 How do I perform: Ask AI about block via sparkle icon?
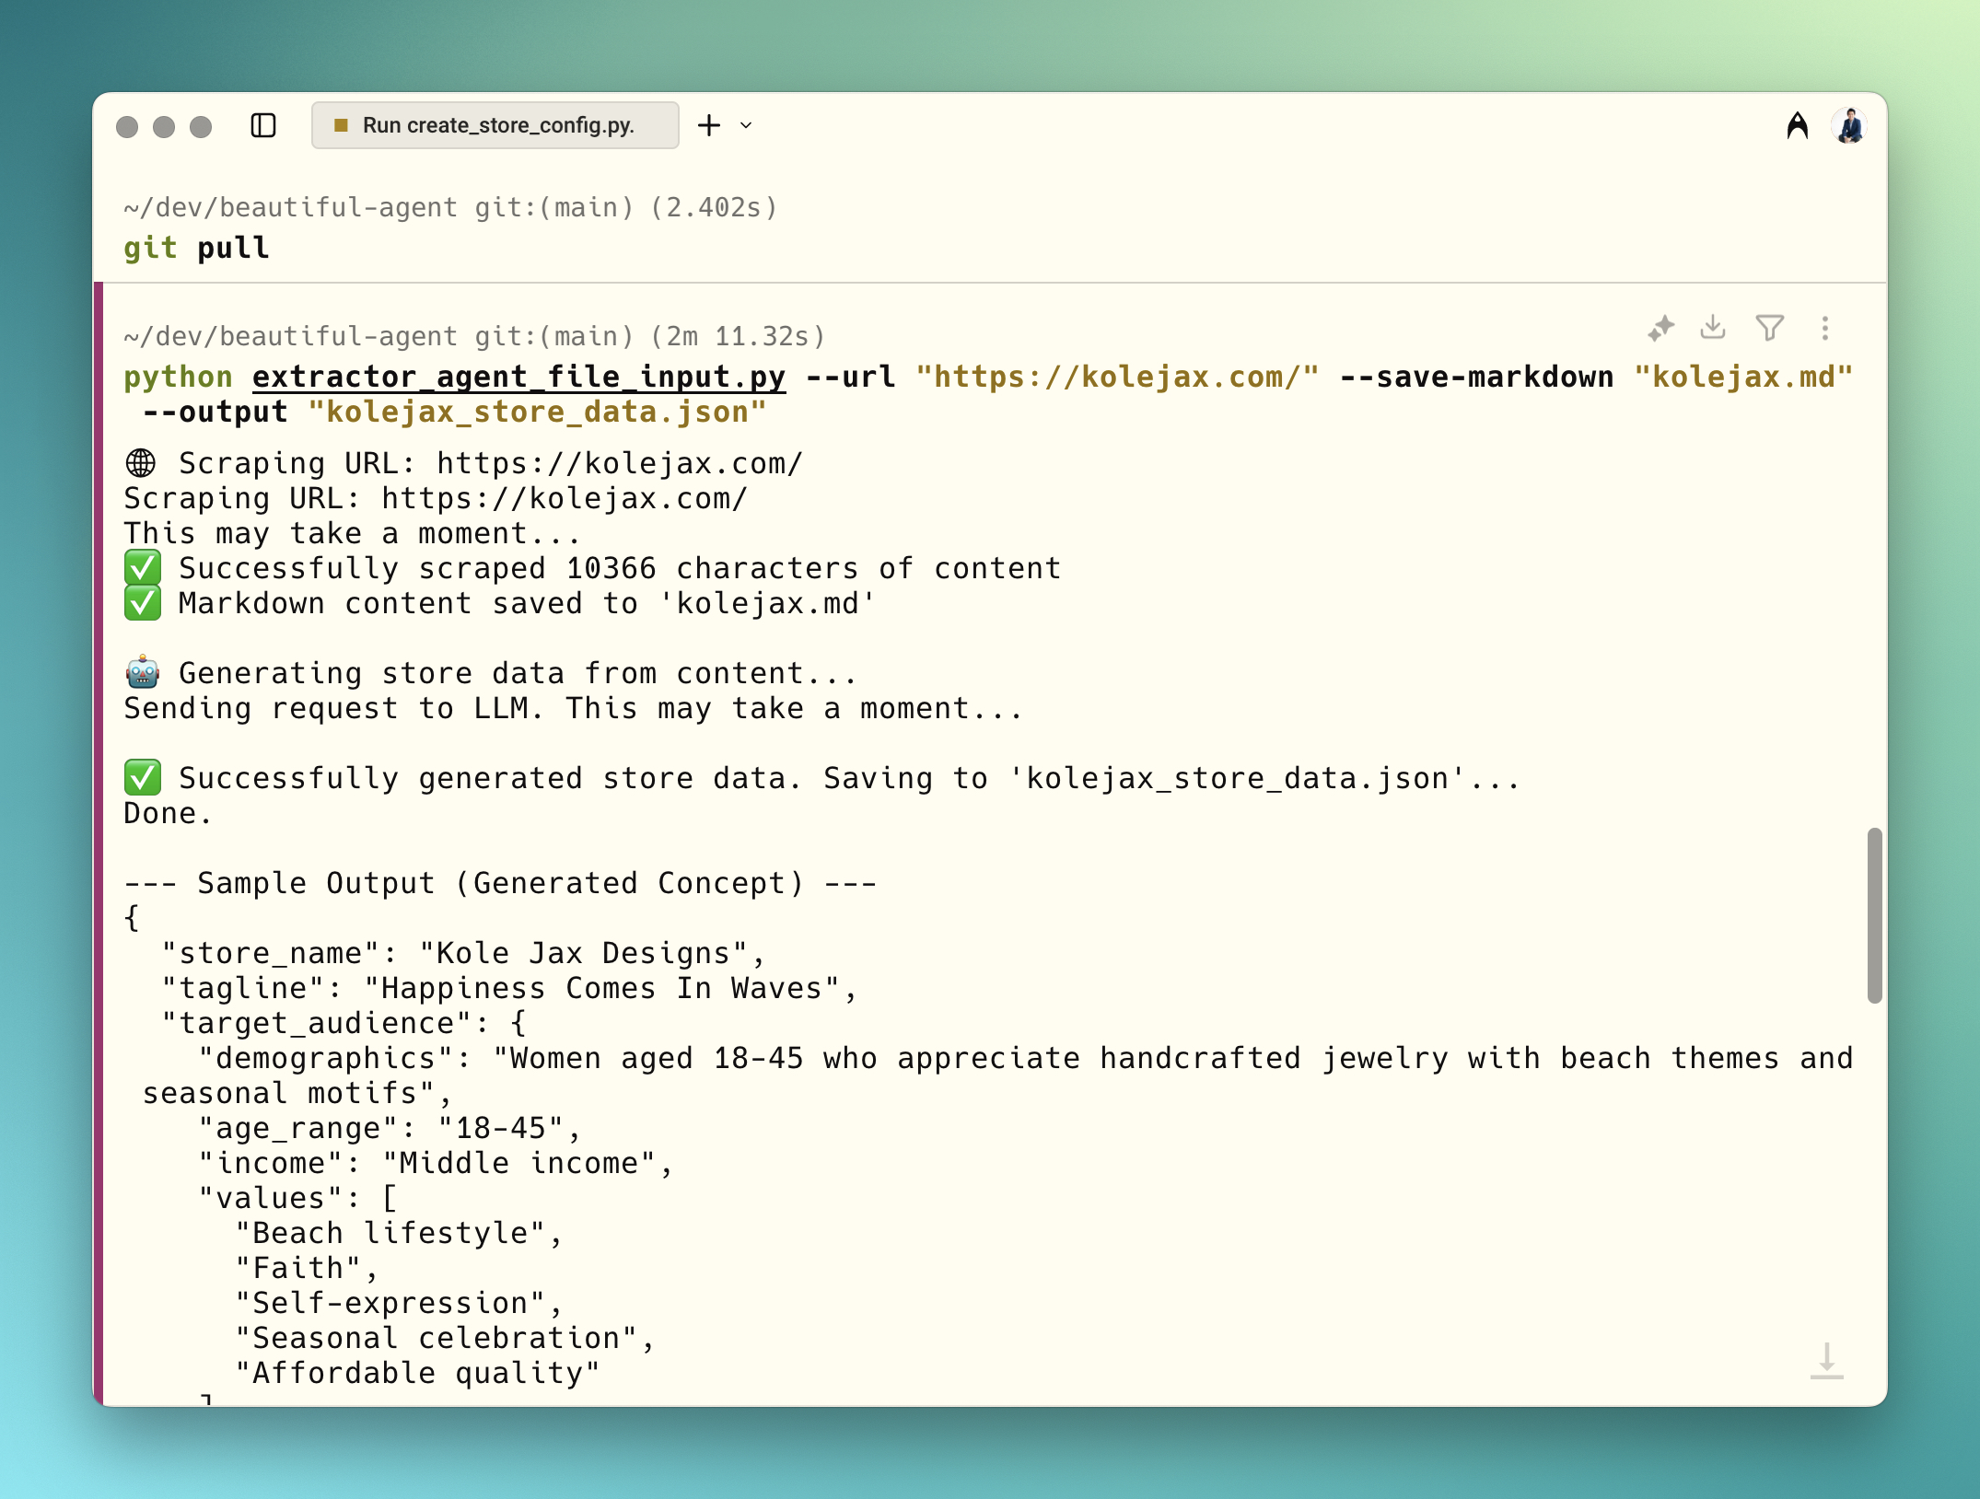point(1660,329)
